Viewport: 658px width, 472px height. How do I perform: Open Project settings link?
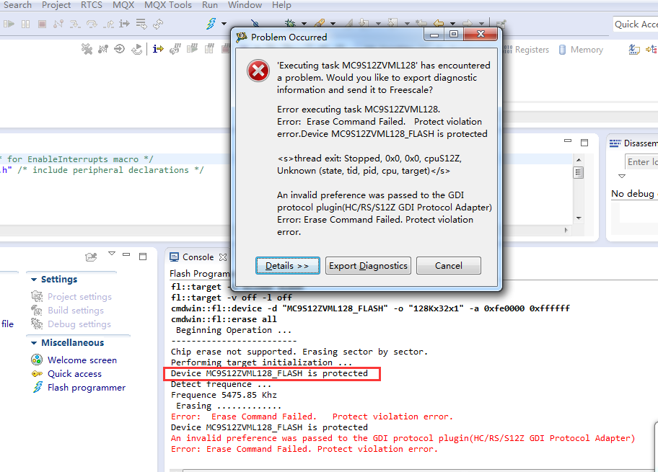coord(79,297)
